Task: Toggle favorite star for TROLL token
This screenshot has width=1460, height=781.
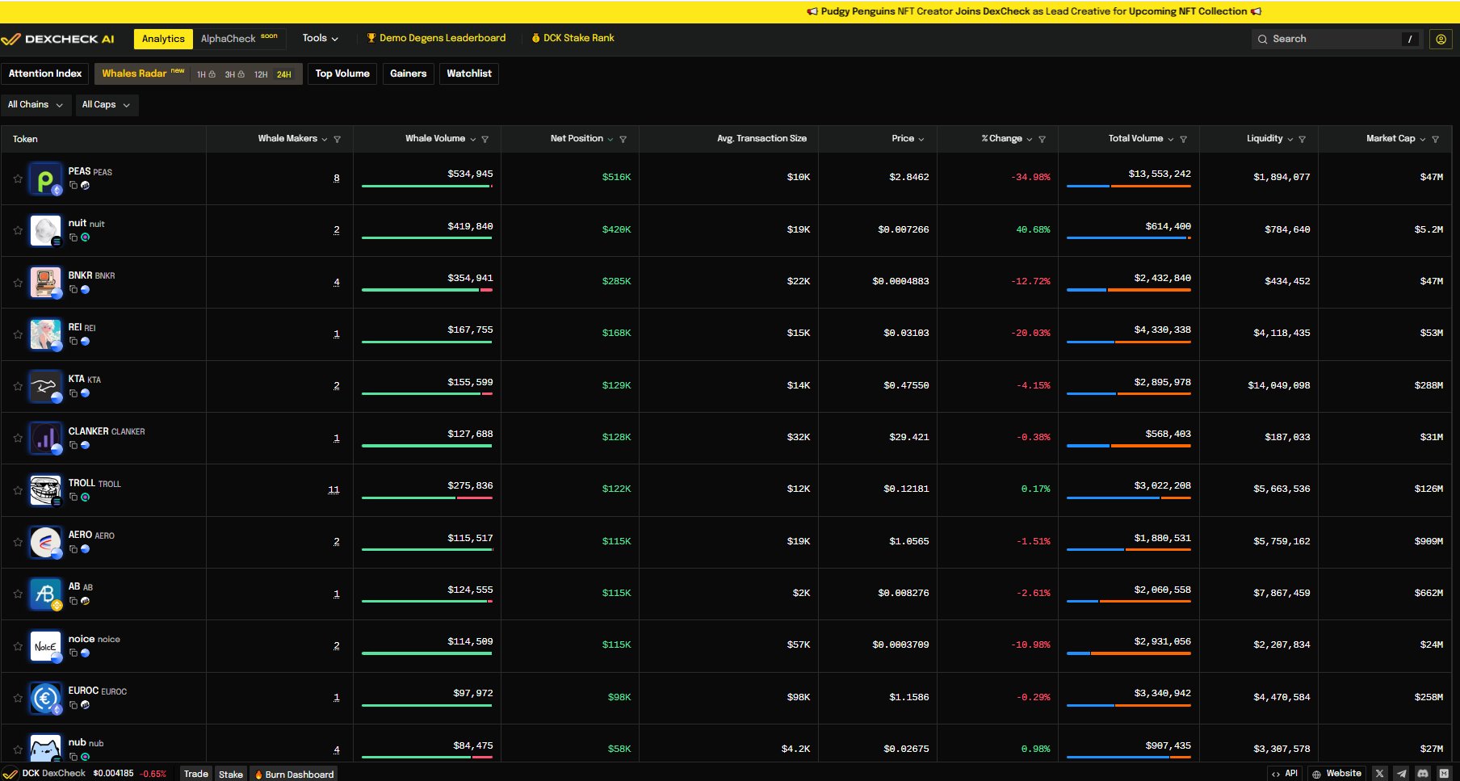Action: 18,490
